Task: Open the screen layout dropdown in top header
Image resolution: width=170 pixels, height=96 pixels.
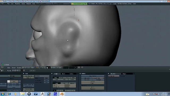Action: click(x=44, y=4)
